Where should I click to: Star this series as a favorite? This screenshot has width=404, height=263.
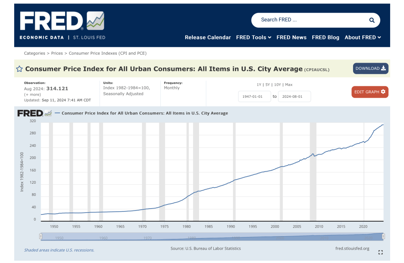pyautogui.click(x=19, y=69)
